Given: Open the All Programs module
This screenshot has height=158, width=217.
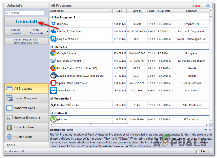Looking at the screenshot, I should pyautogui.click(x=26, y=88).
